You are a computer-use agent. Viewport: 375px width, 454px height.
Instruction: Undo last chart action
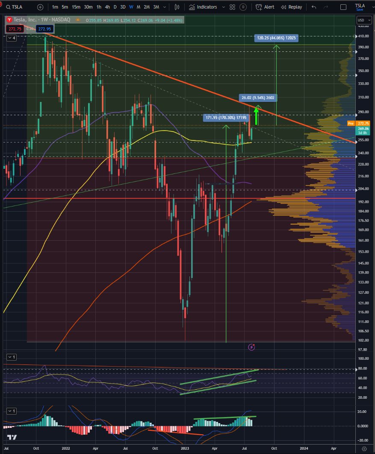(314, 7)
